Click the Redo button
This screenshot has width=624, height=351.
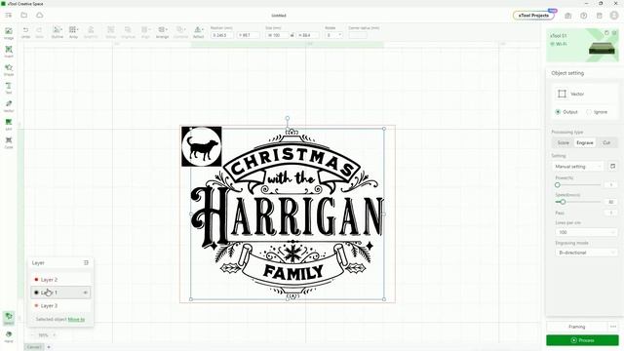point(39,32)
